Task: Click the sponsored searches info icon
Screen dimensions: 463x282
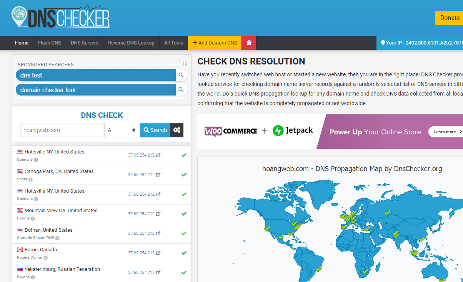Action: (x=185, y=64)
